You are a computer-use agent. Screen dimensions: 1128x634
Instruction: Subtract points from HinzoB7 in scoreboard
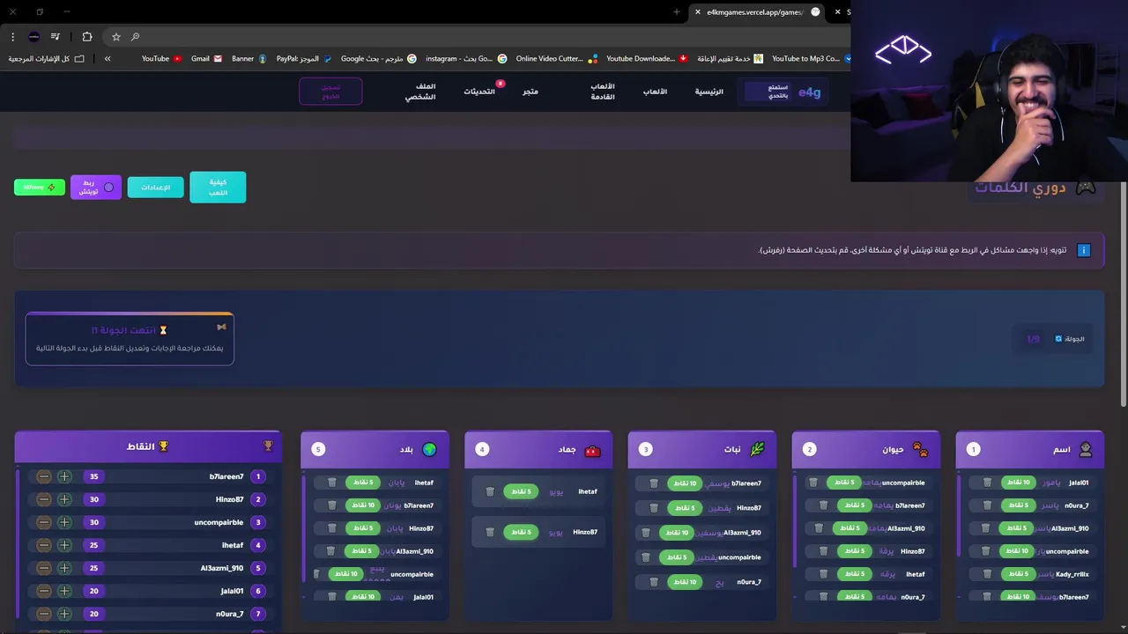[44, 499]
